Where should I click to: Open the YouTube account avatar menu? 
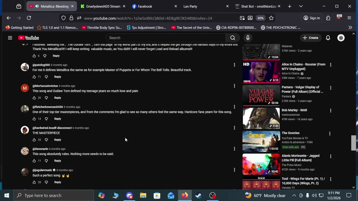pyautogui.click(x=341, y=38)
